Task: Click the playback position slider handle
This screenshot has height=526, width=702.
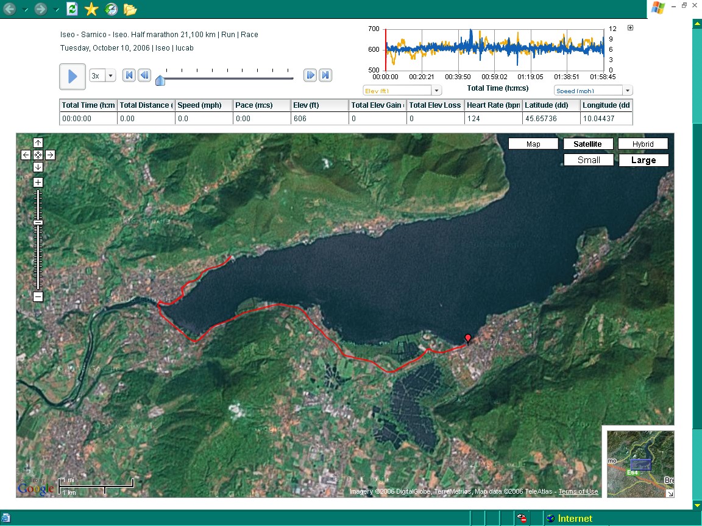Action: [x=160, y=80]
